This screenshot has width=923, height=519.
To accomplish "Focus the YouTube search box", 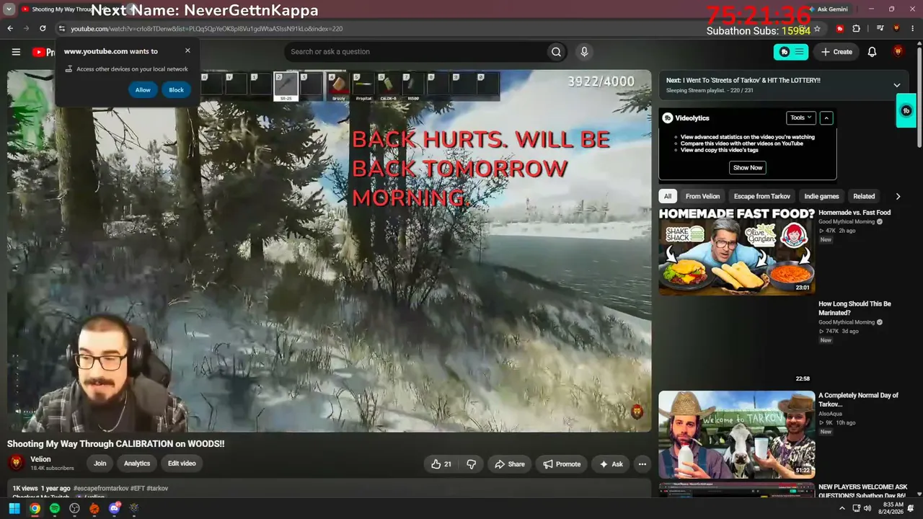I will [415, 52].
